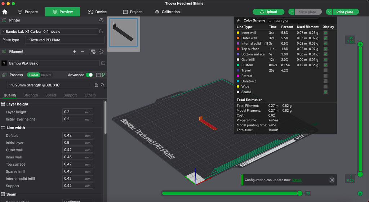
Task: Click the Layer height value field
Action: click(78, 112)
